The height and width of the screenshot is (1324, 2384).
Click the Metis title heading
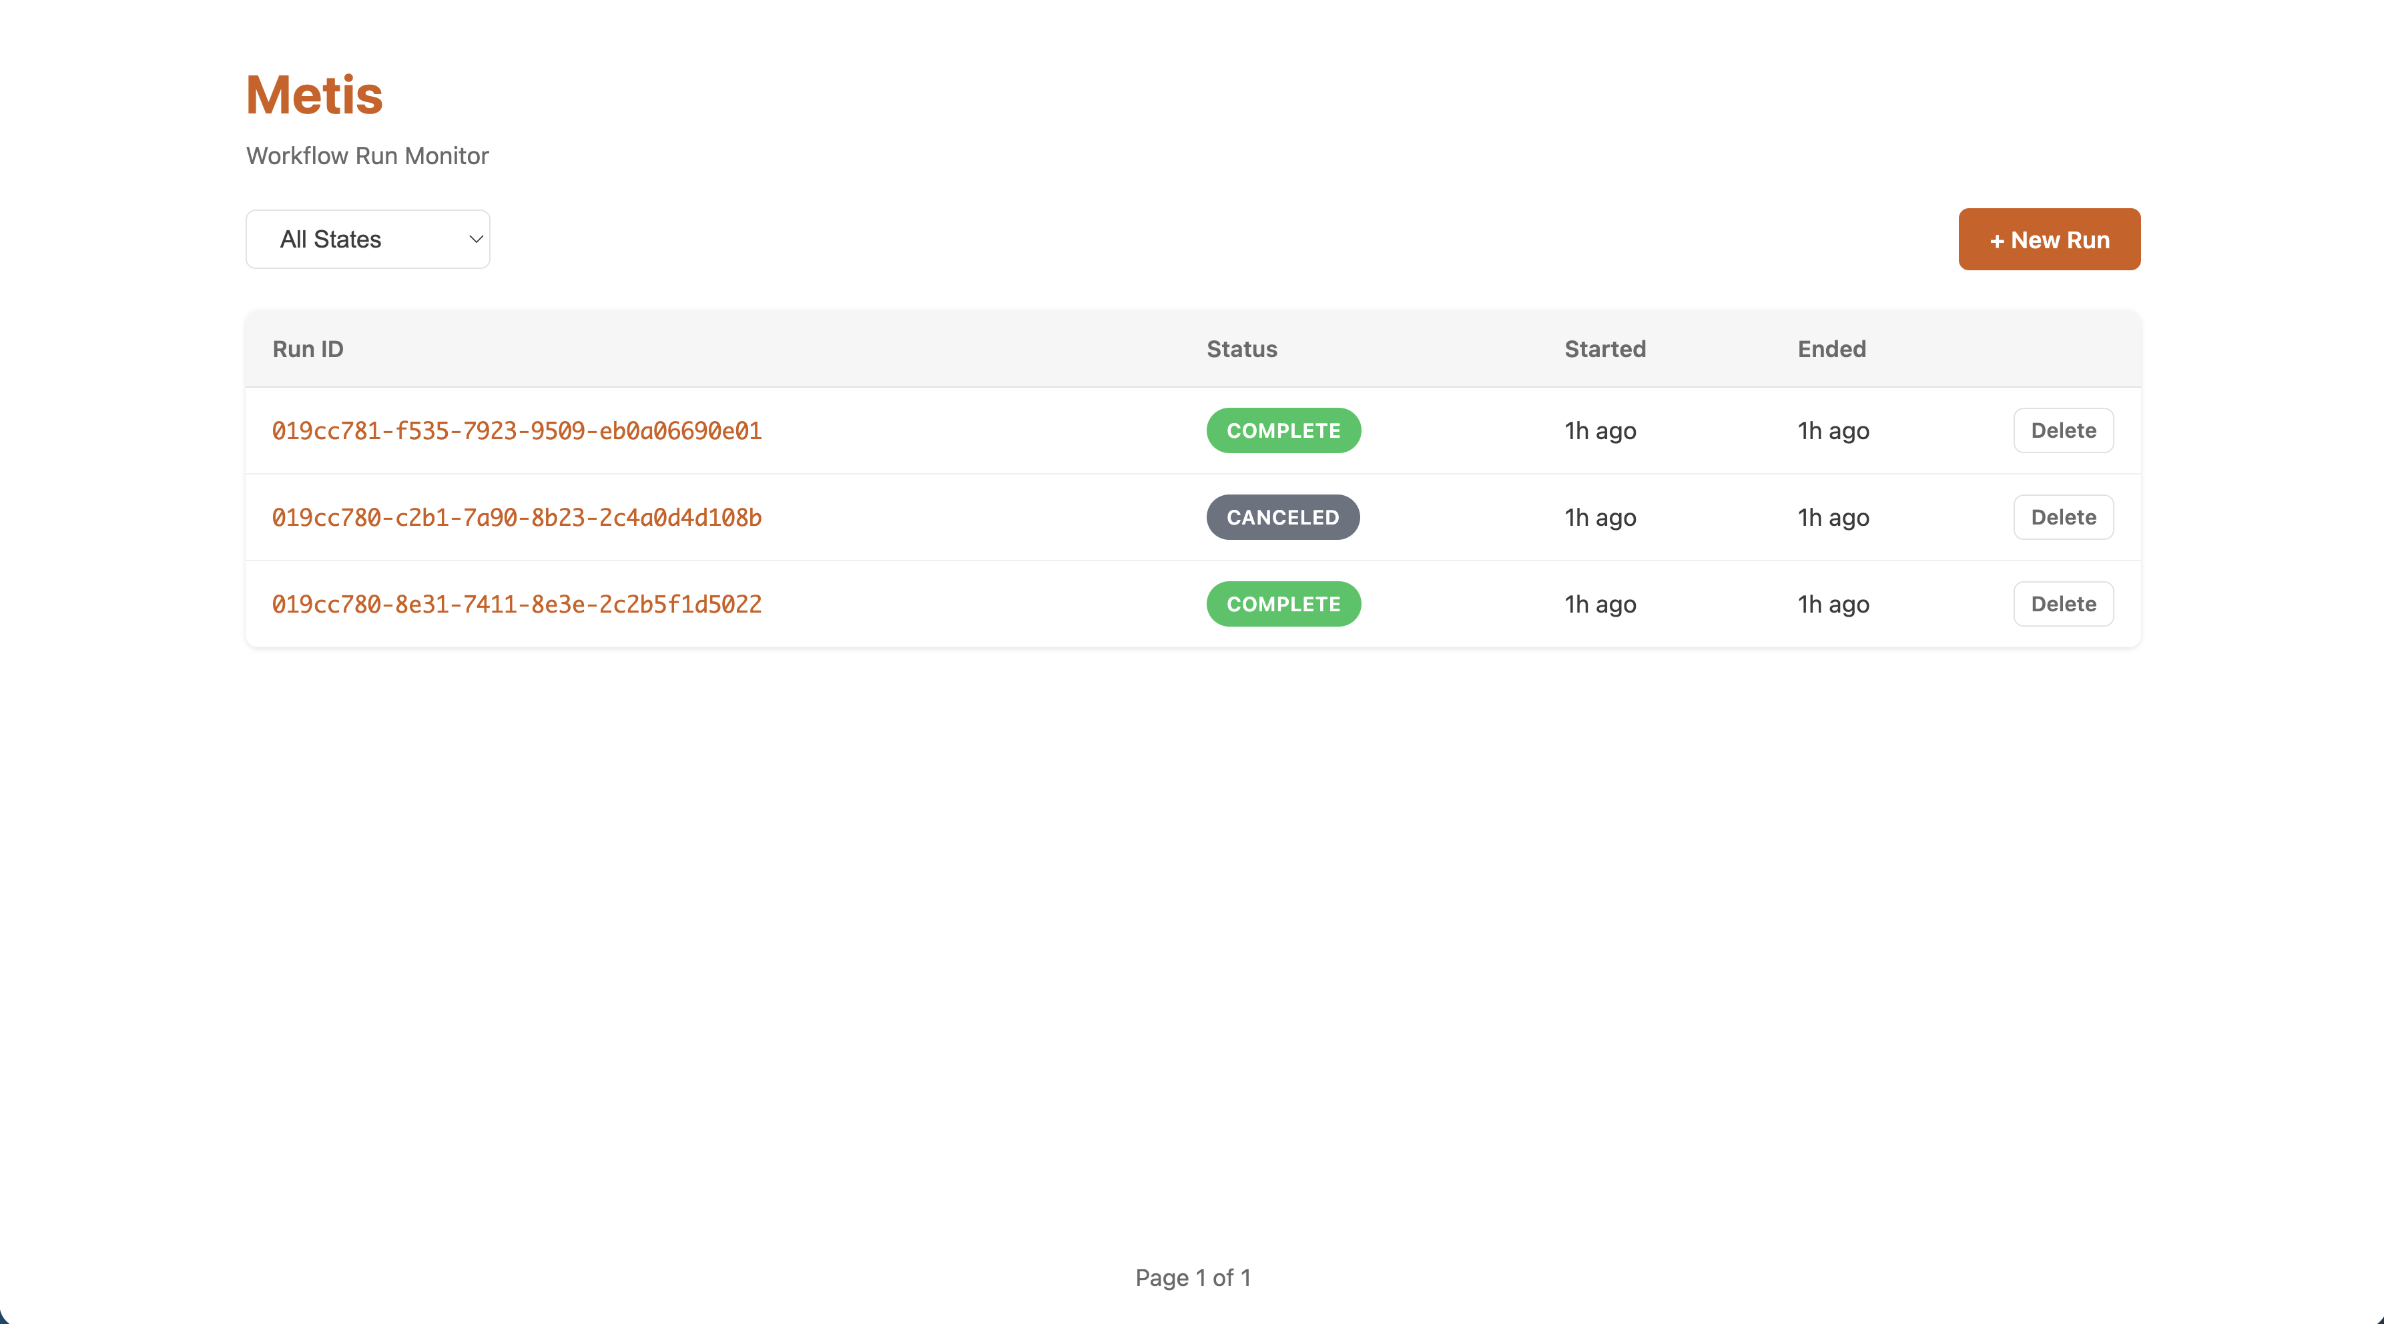[x=314, y=95]
